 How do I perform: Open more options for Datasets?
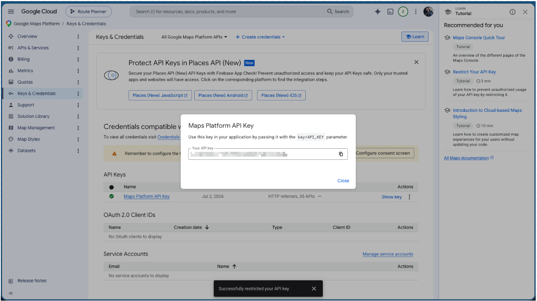78,151
